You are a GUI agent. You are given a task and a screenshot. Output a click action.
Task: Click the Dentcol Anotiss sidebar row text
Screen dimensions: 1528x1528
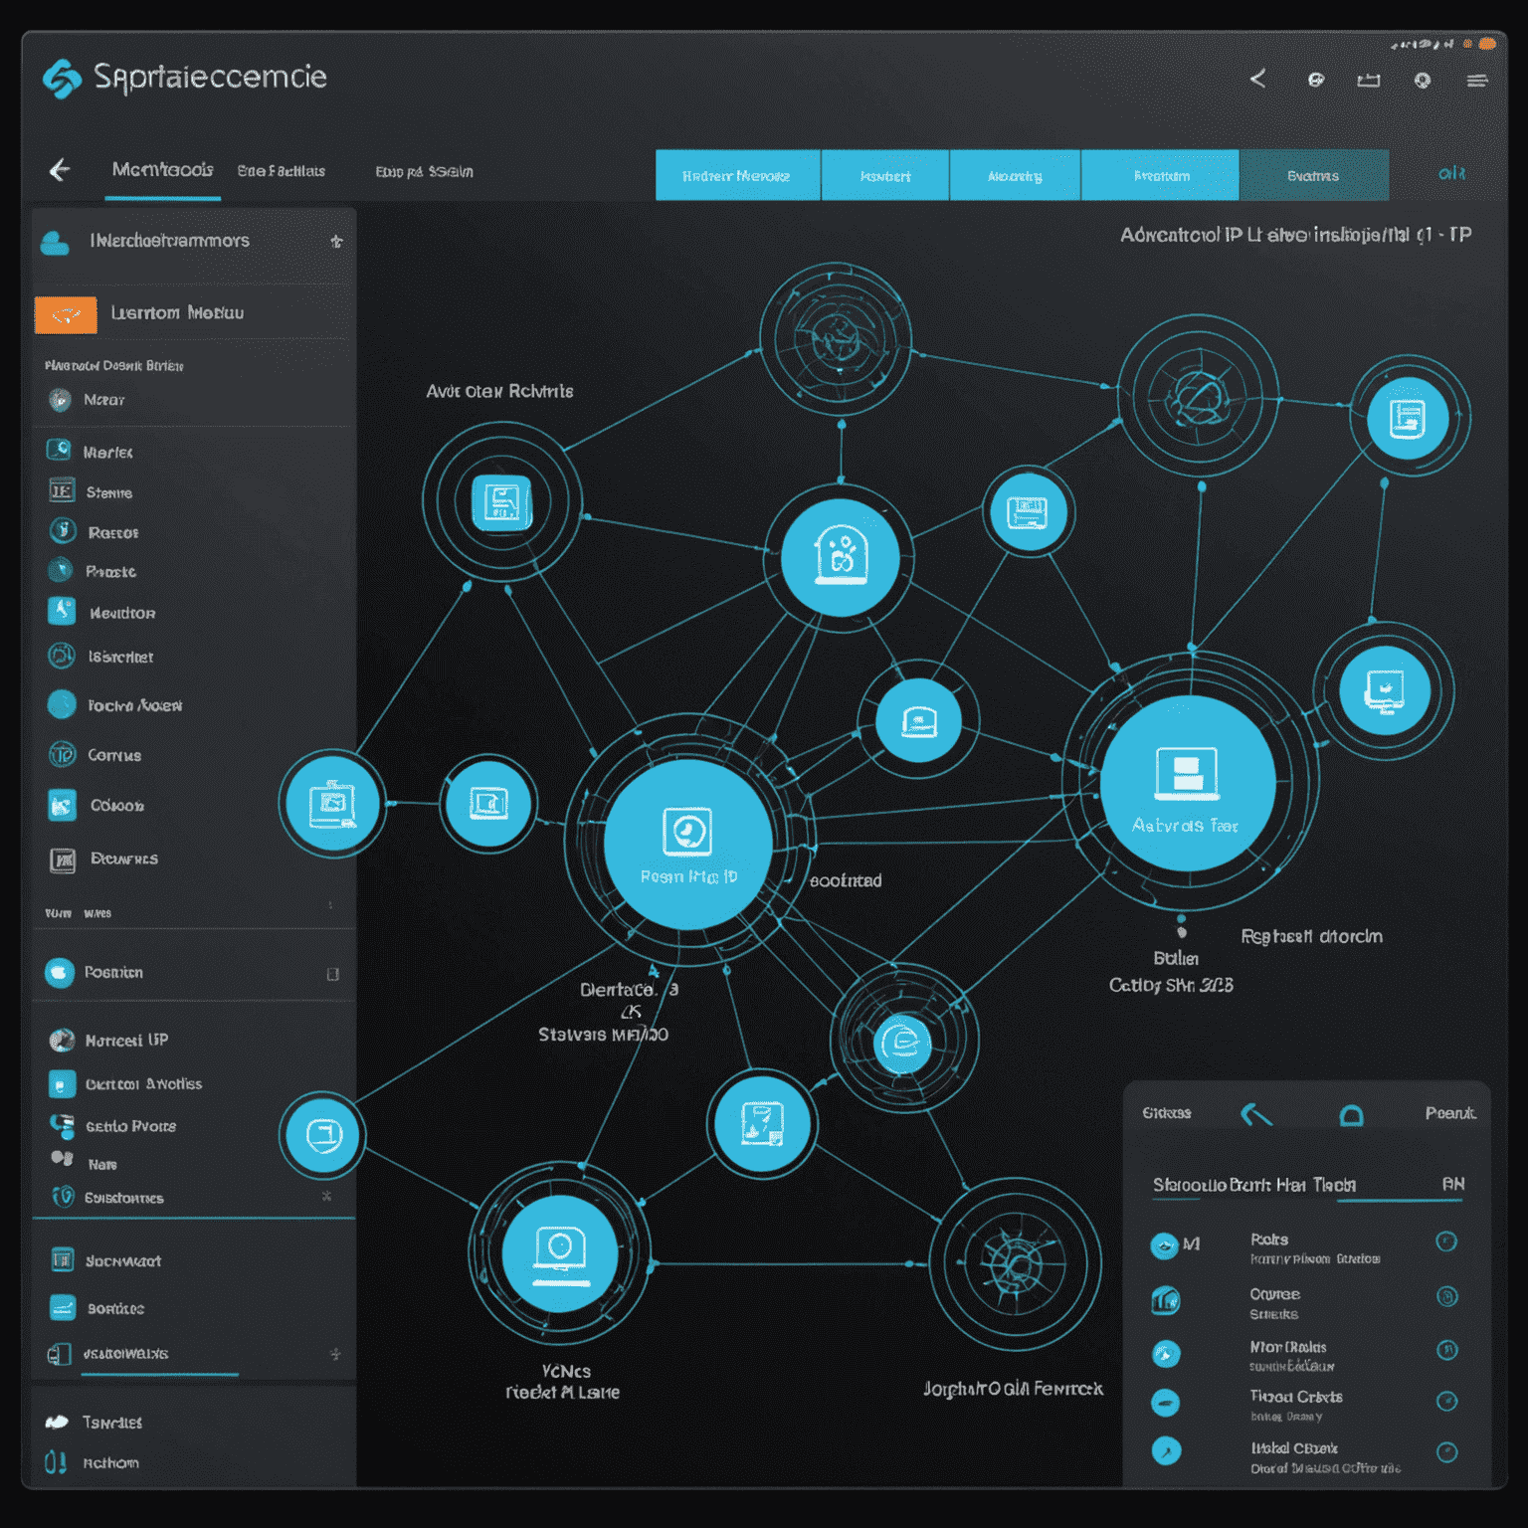coord(143,1083)
